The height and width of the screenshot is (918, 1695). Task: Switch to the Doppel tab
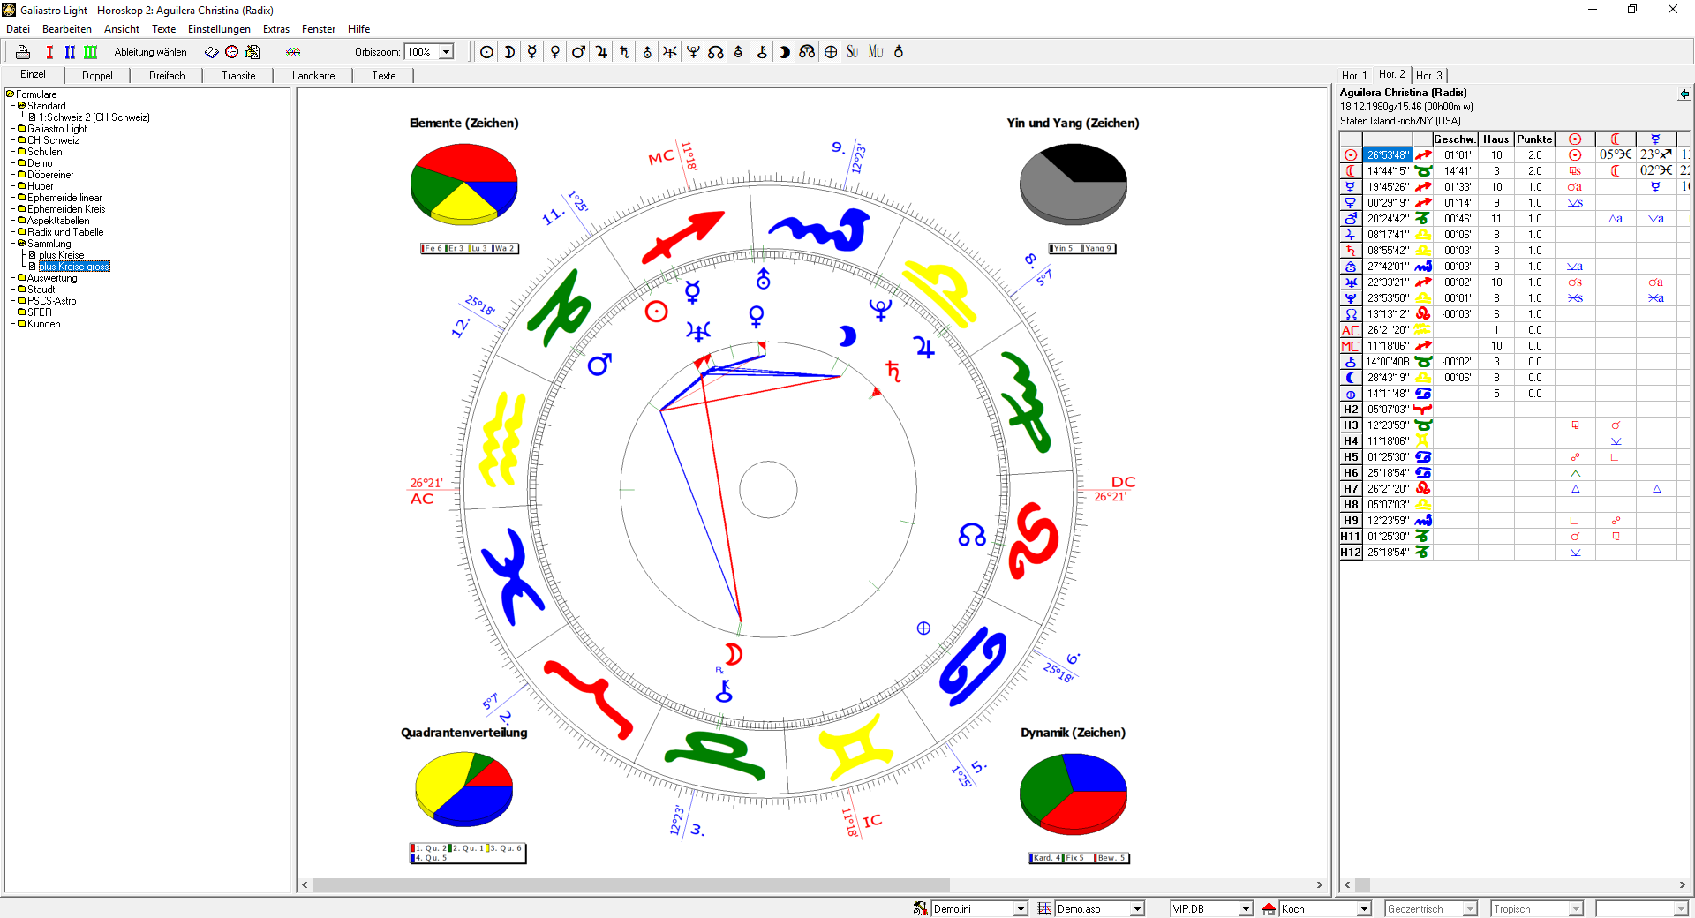[x=97, y=76]
